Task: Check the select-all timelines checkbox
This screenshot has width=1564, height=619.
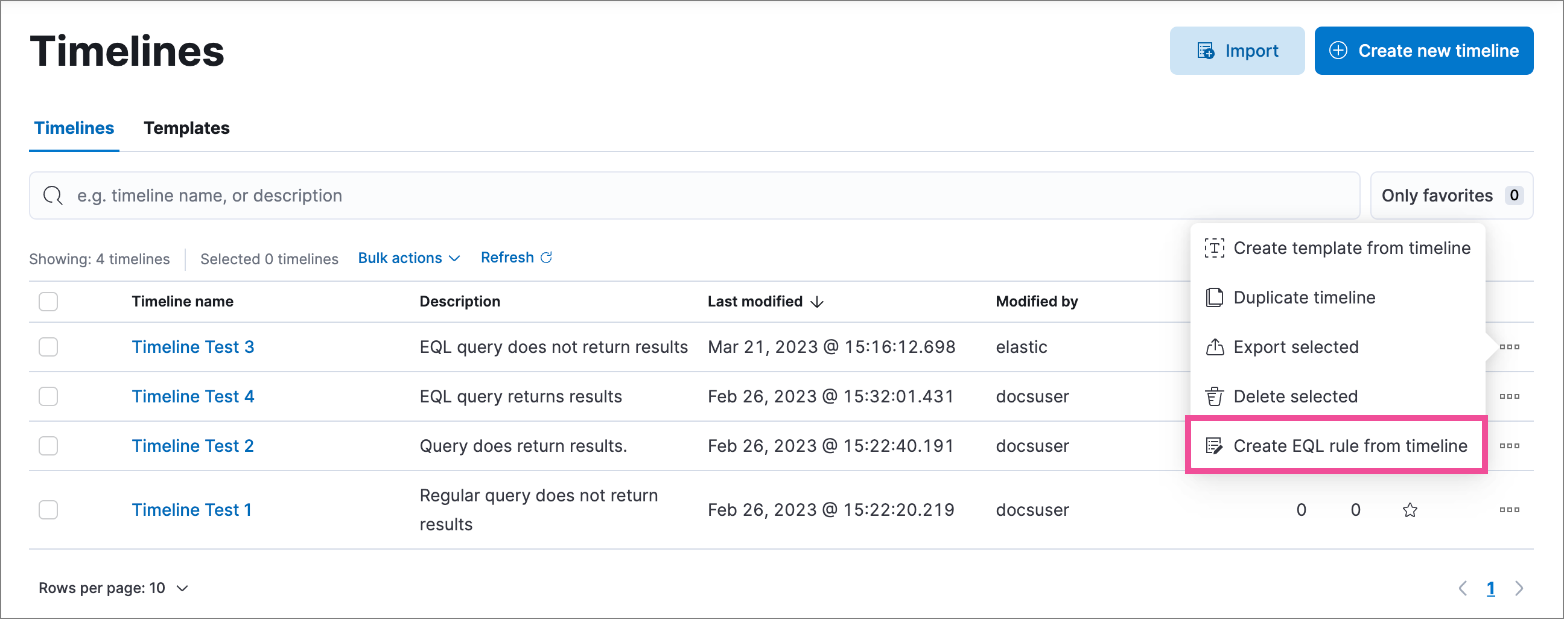Action: (48, 302)
